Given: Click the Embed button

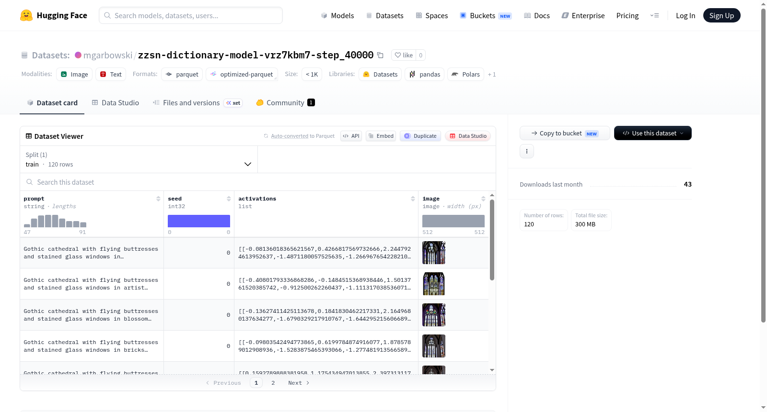Looking at the screenshot, I should click(381, 136).
